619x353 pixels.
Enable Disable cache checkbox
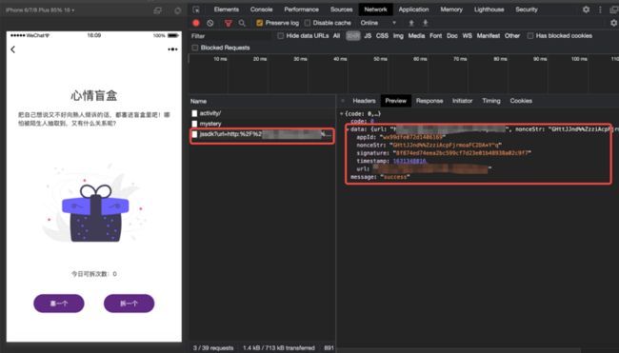pos(308,23)
